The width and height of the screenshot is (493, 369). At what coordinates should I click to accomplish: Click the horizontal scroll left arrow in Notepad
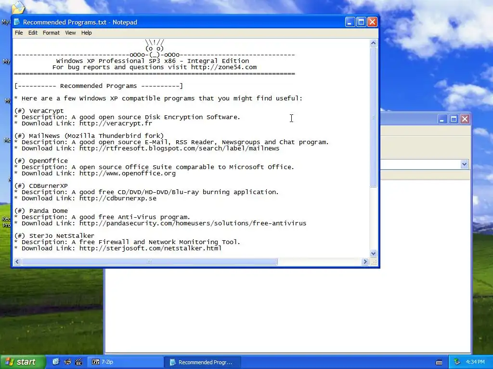17,262
